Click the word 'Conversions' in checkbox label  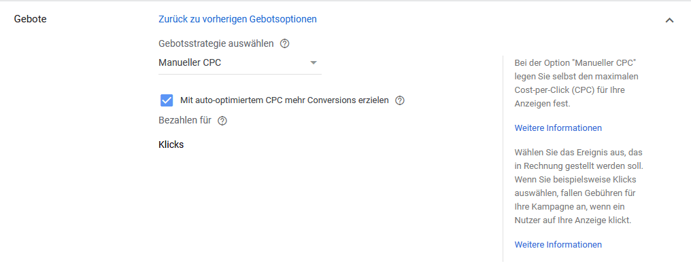click(x=333, y=100)
